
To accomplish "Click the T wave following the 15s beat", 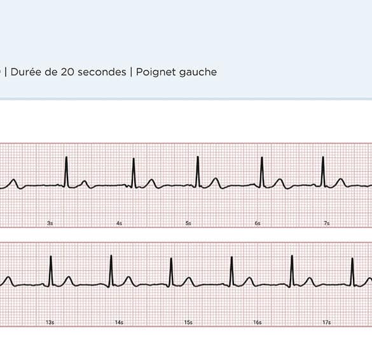I will point(189,282).
